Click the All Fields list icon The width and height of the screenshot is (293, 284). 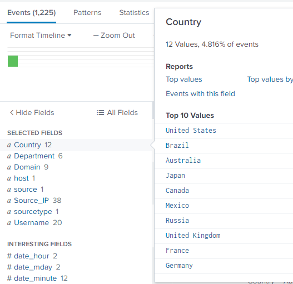click(x=100, y=113)
